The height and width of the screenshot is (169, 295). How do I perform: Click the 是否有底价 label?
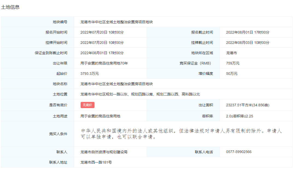tap(58, 105)
